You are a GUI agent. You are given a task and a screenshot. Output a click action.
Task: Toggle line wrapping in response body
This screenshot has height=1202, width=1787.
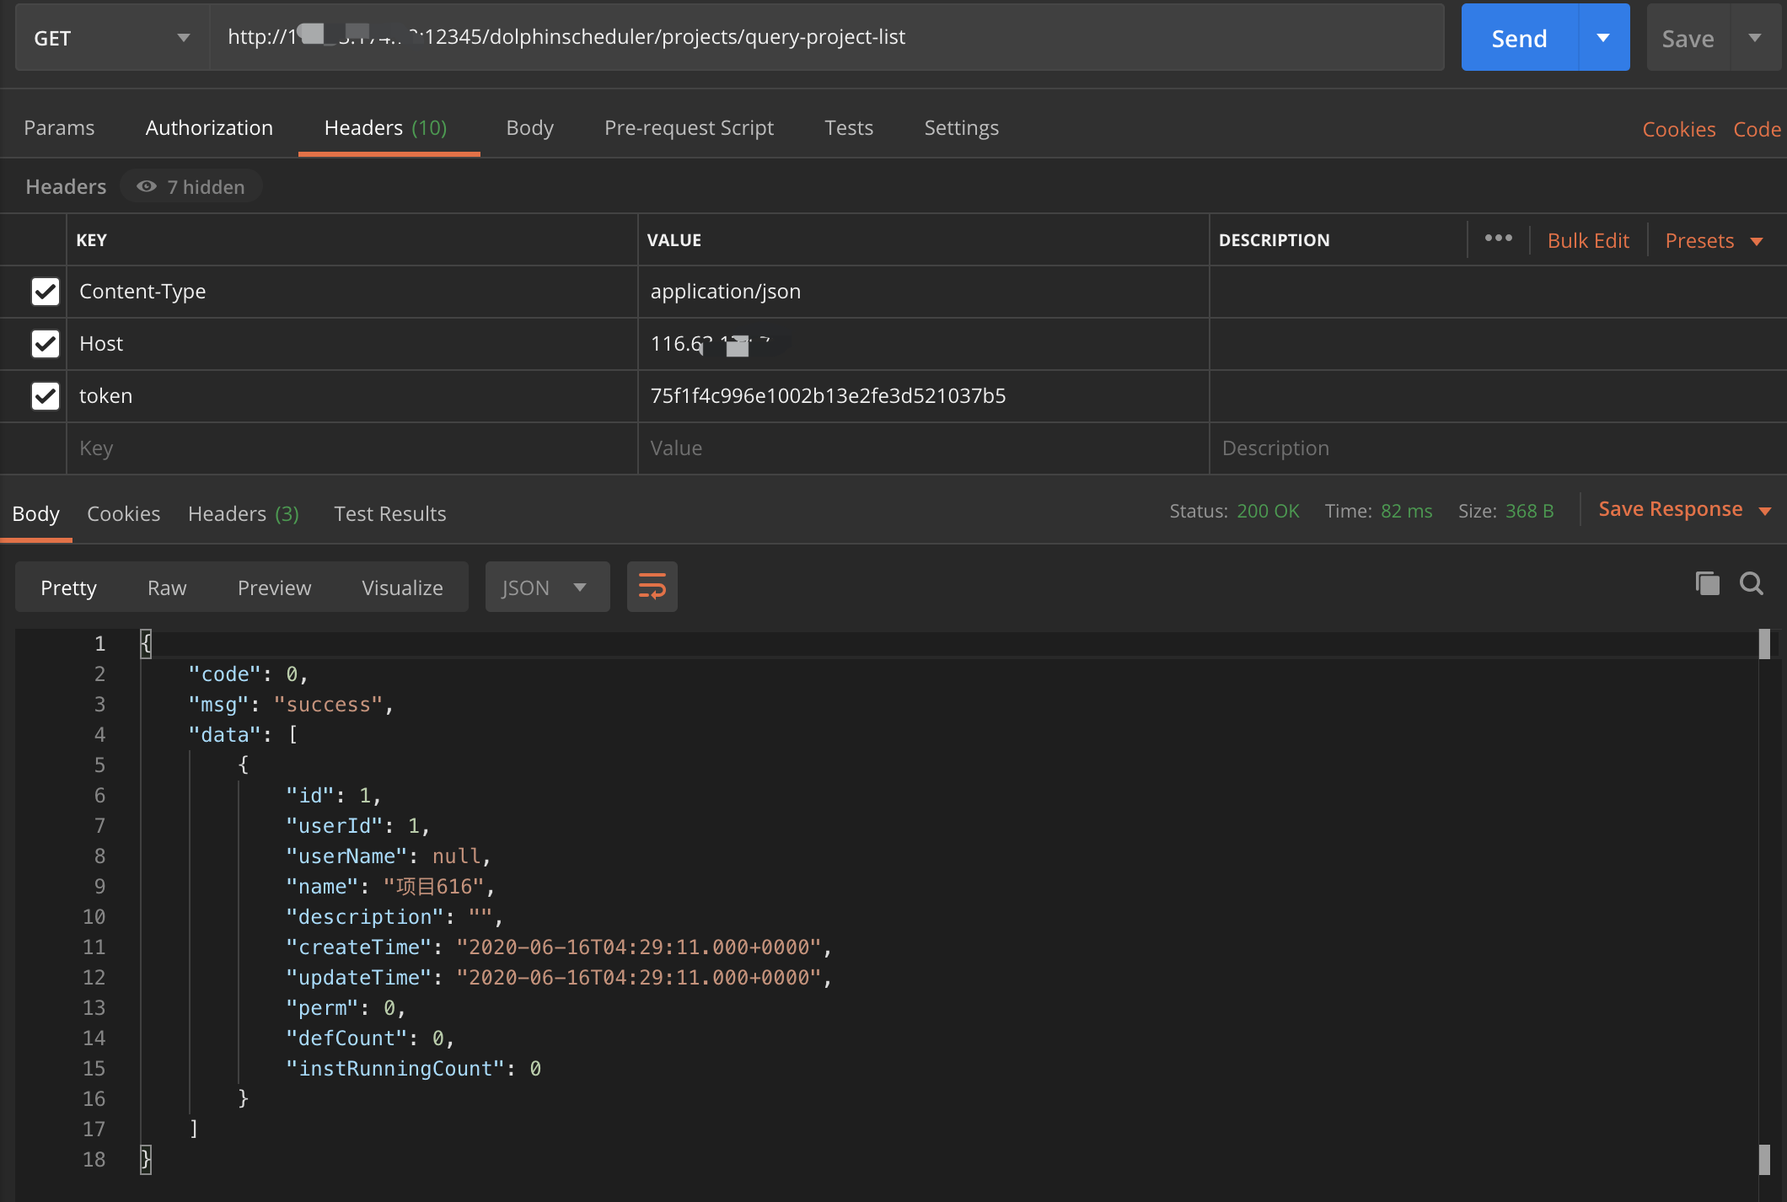(652, 586)
